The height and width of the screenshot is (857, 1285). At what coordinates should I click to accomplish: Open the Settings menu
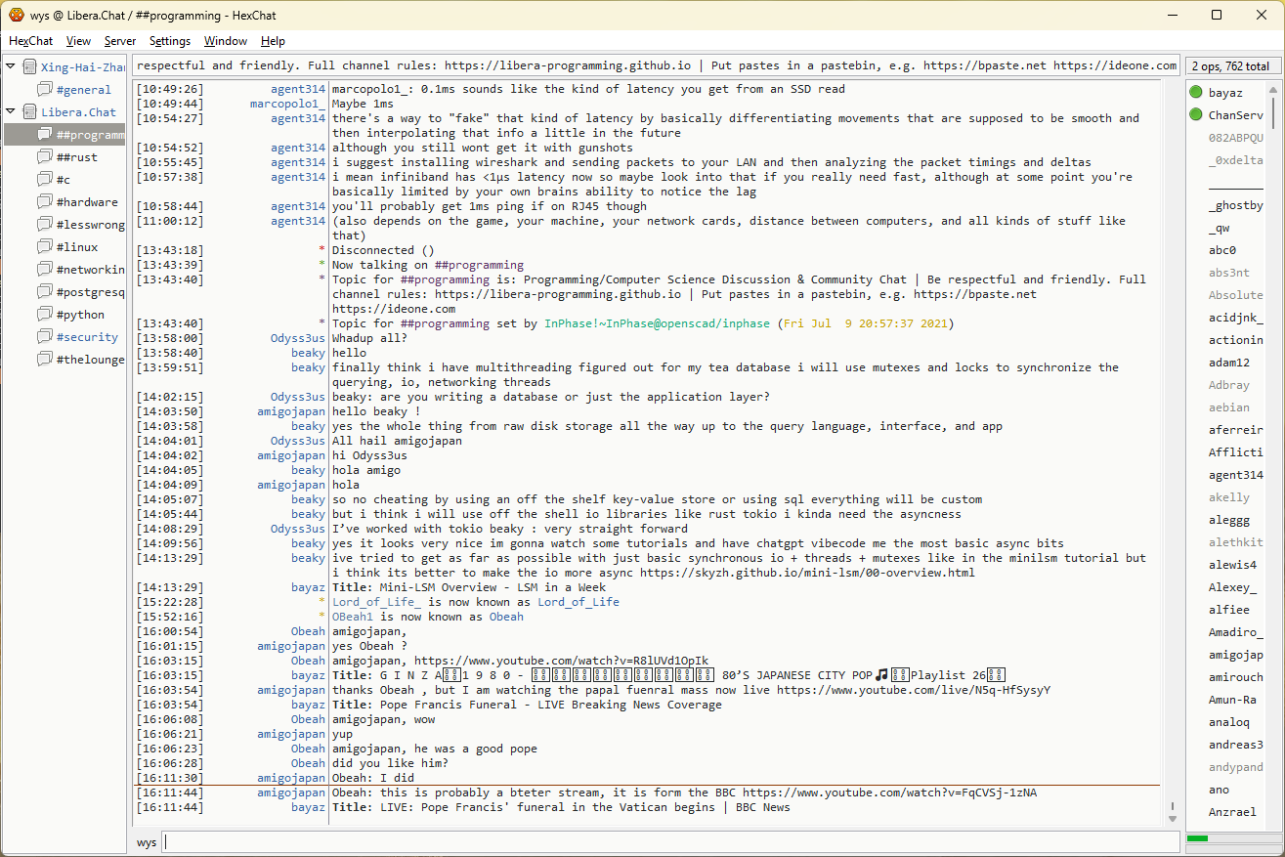(x=170, y=41)
